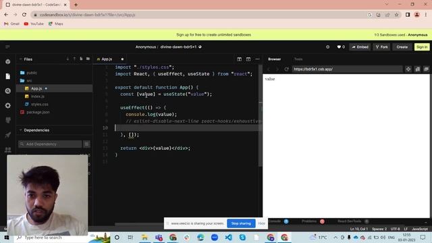Open File Explorer from the taskbar

click(x=144, y=237)
